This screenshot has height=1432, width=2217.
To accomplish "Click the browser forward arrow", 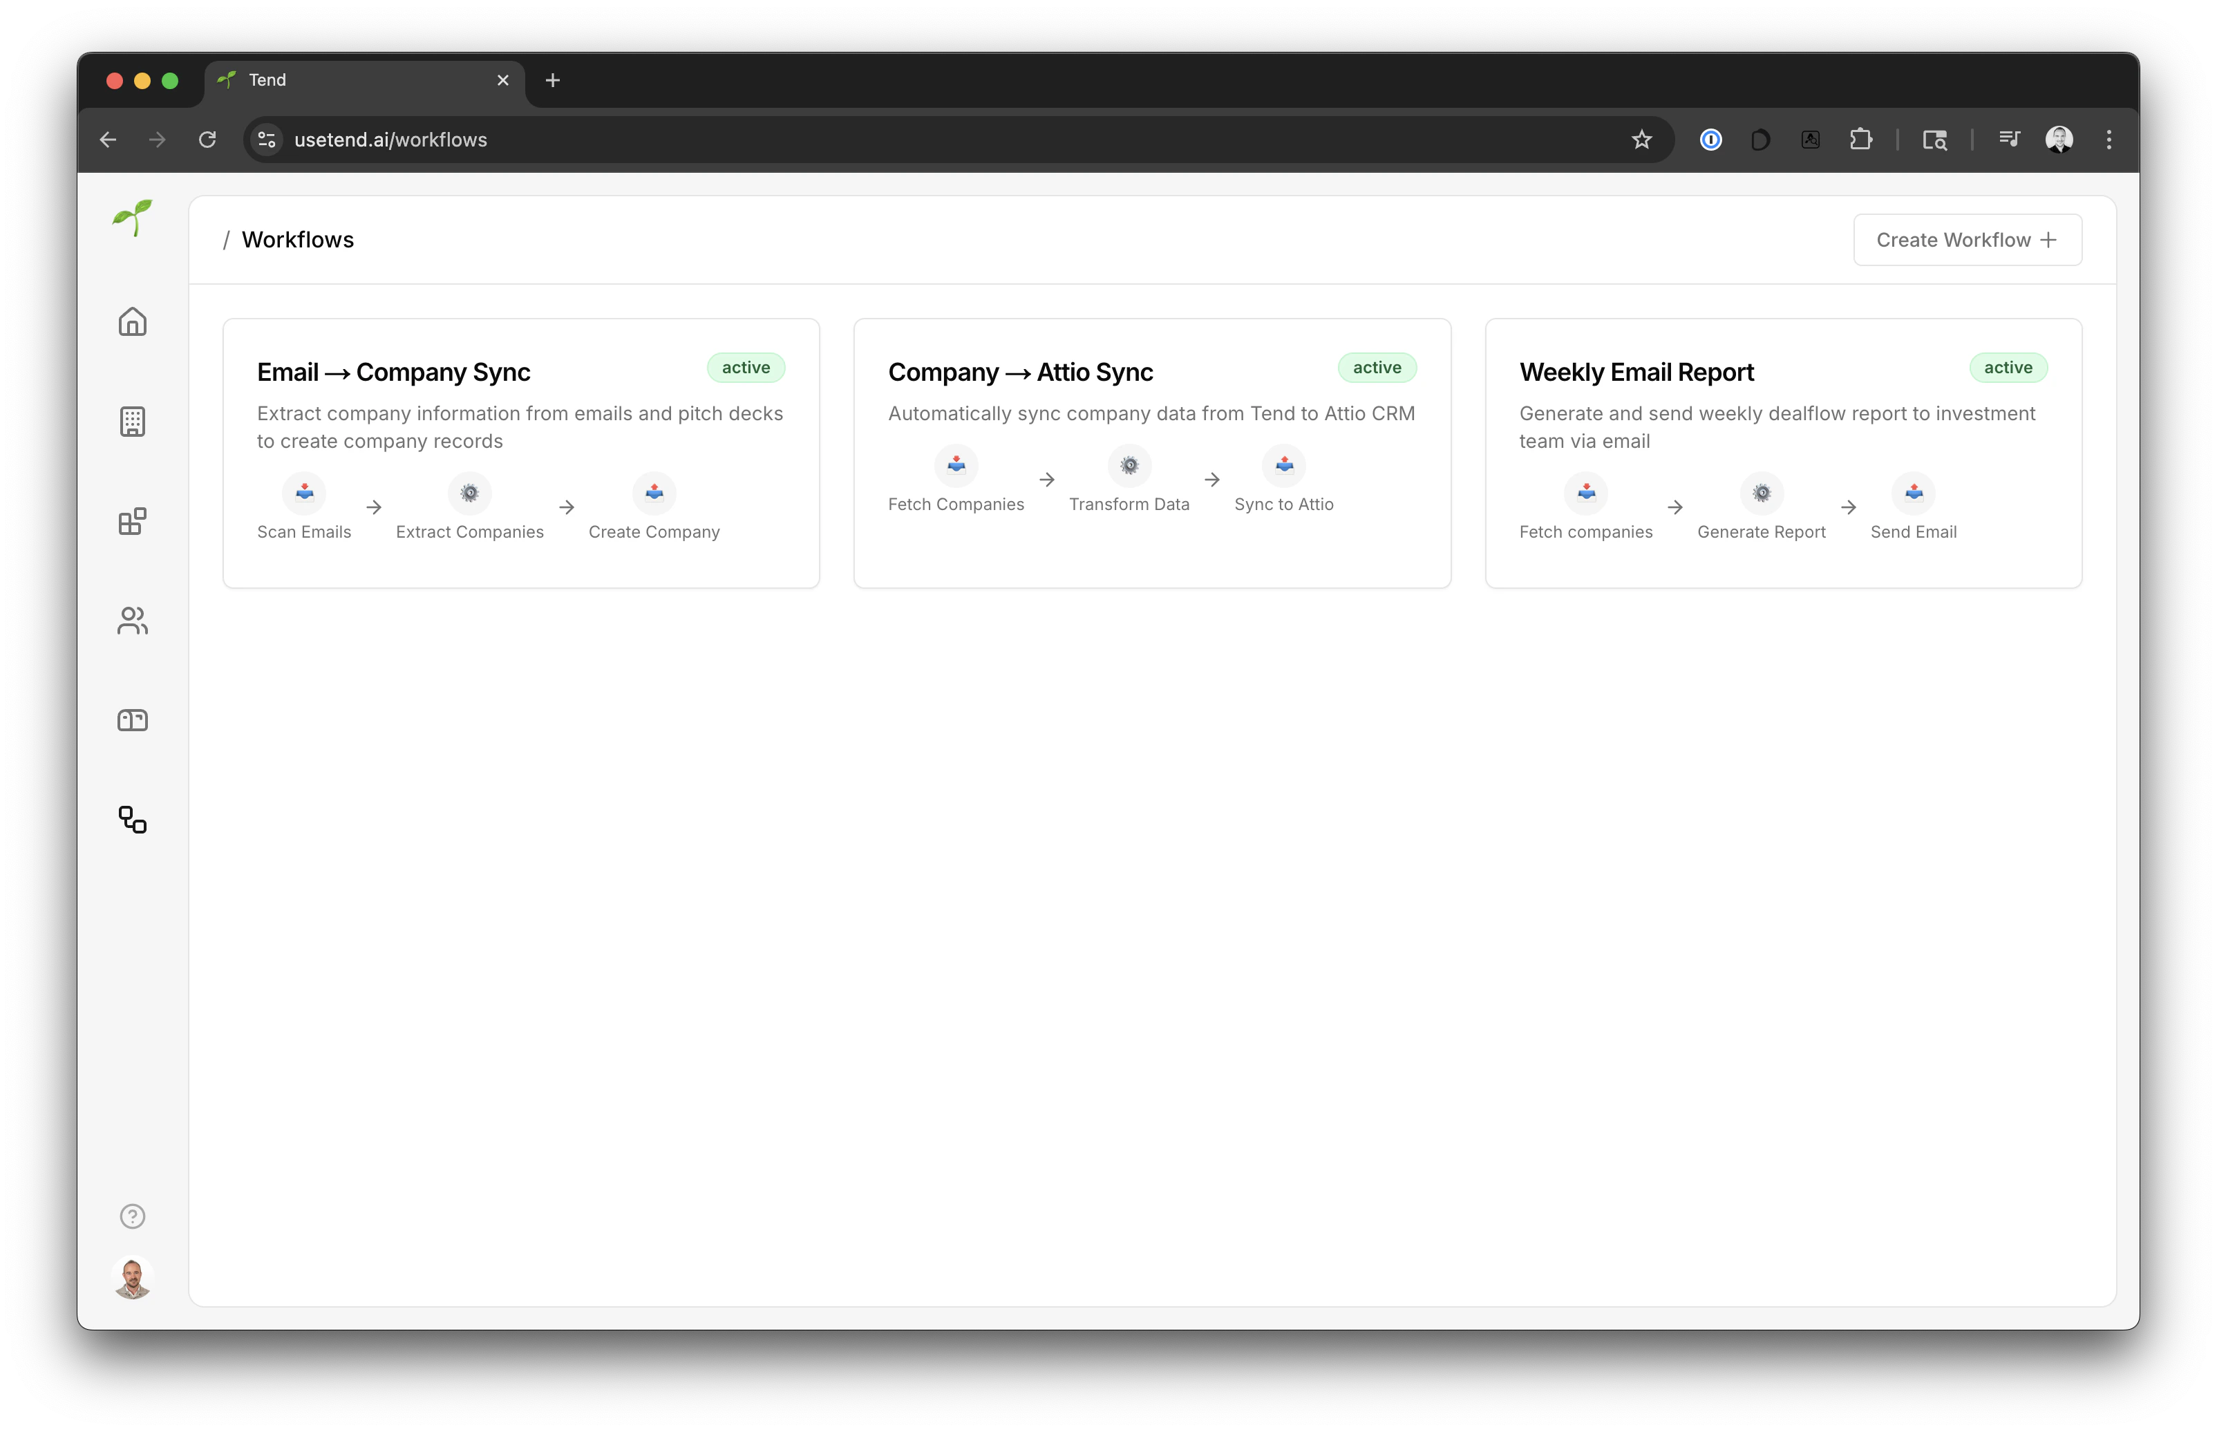I will [157, 140].
